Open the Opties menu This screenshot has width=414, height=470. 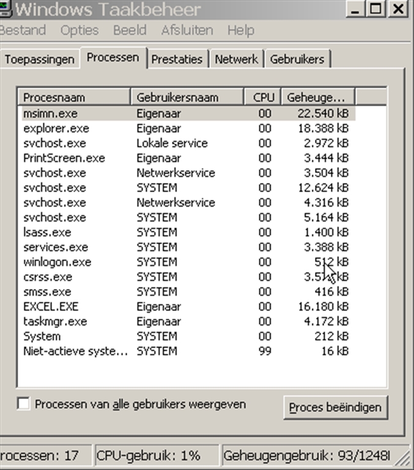(79, 30)
